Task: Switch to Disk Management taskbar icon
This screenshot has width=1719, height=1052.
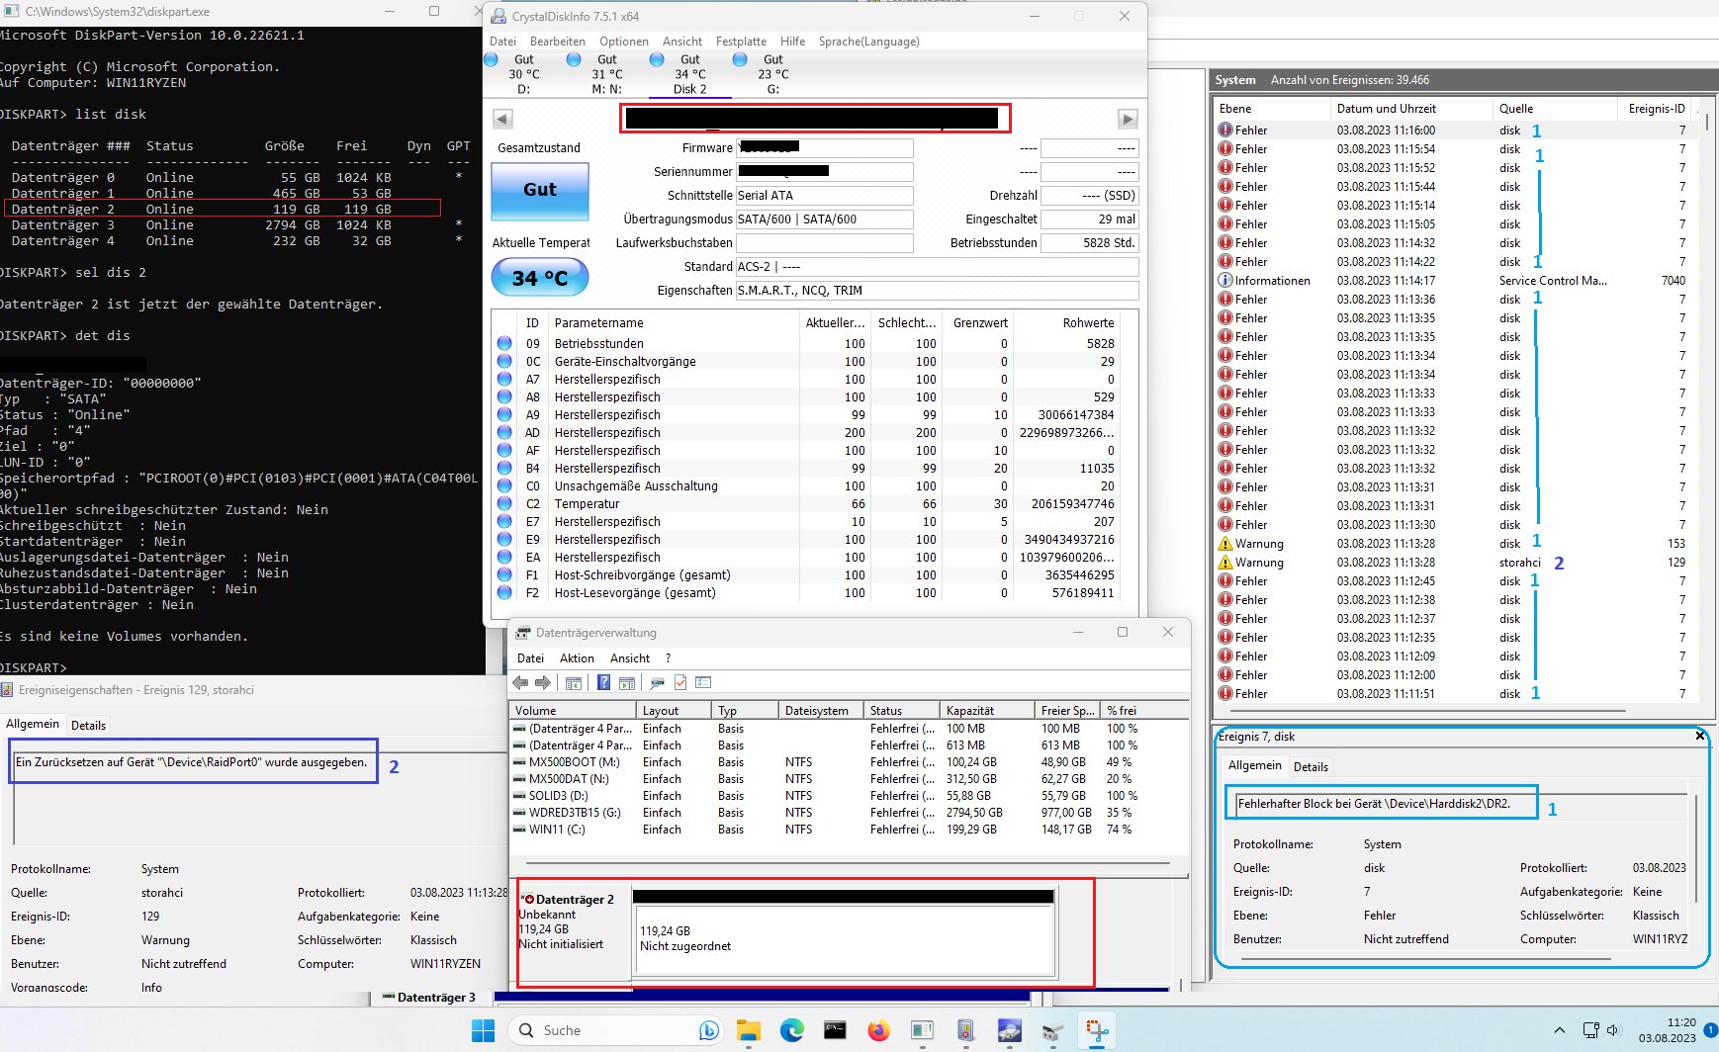Action: tap(1052, 1030)
